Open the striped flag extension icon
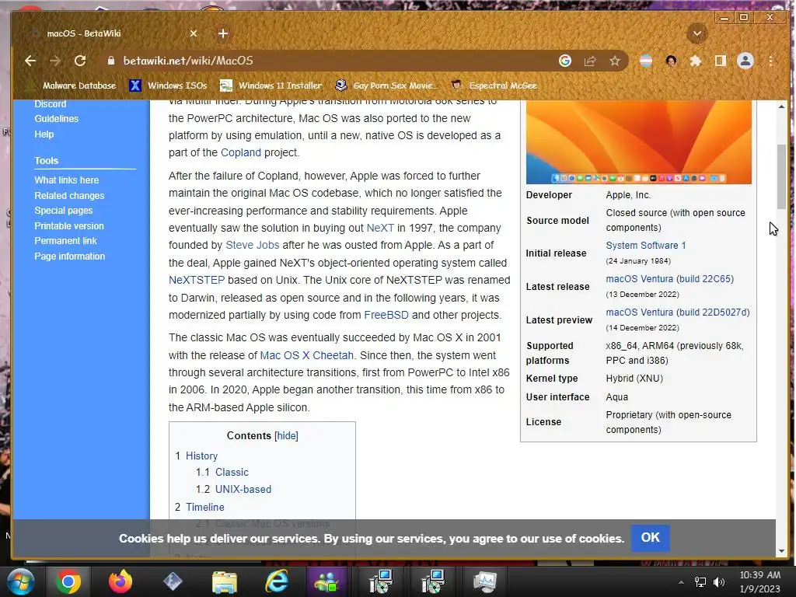This screenshot has height=597, width=796. point(646,61)
